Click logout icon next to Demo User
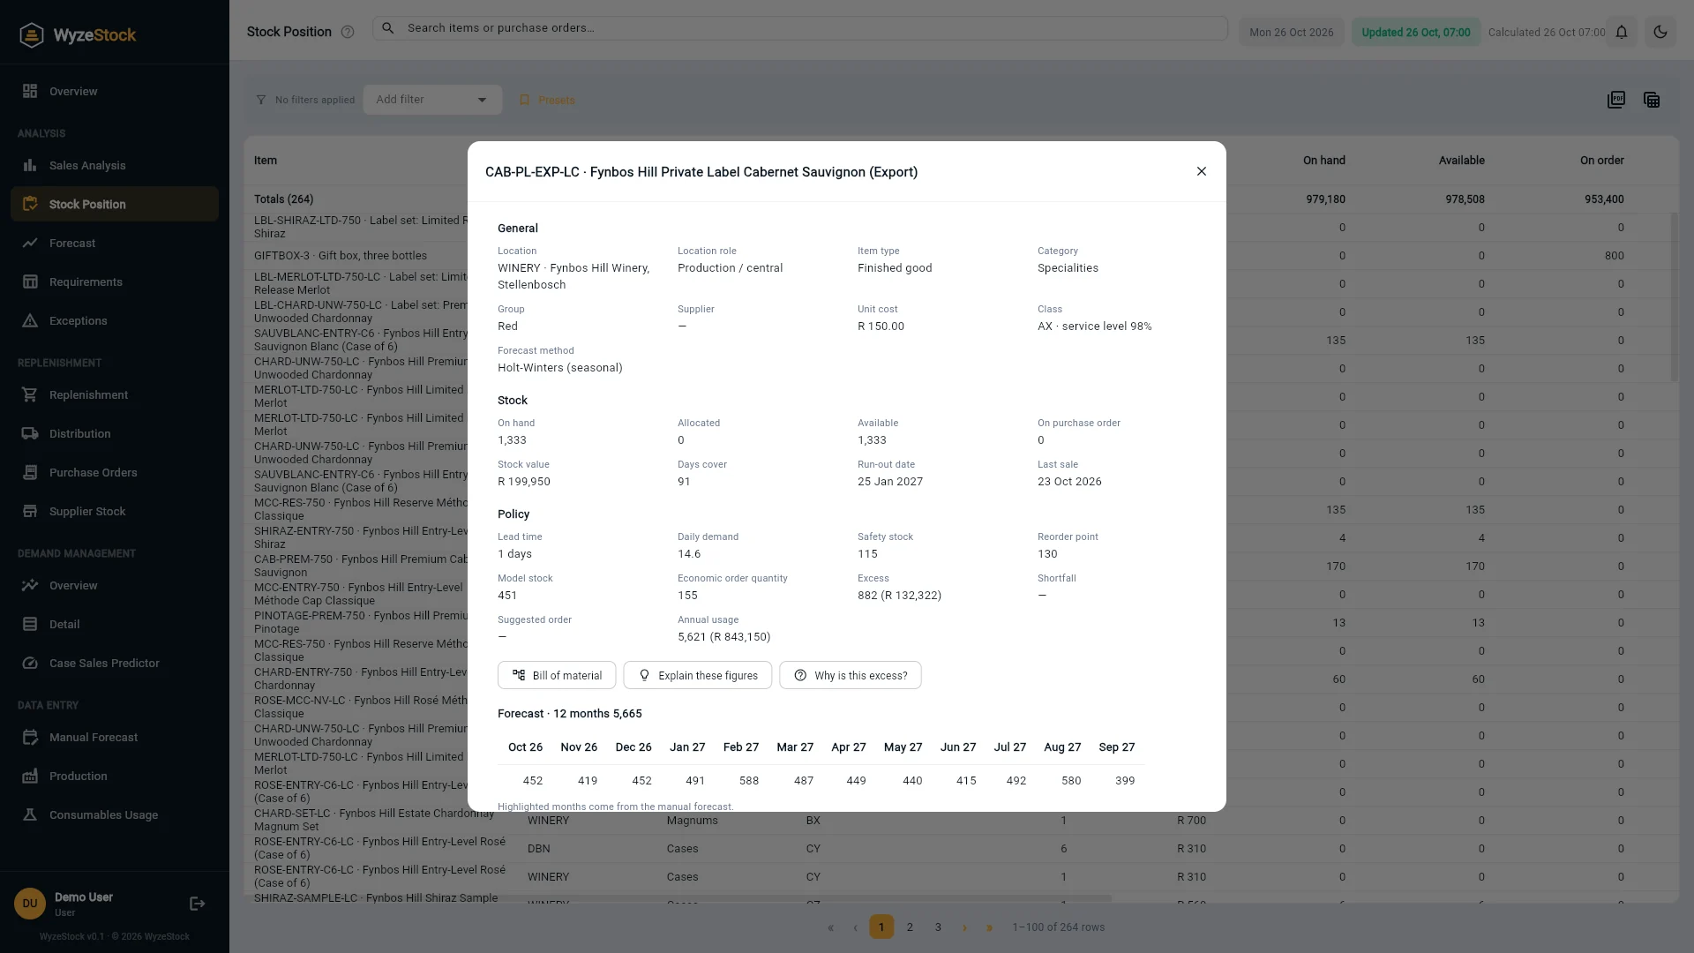The width and height of the screenshot is (1694, 953). click(198, 904)
